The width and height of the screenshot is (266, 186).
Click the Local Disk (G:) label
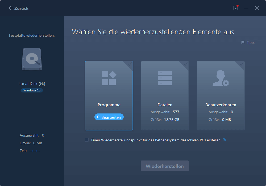point(32,83)
